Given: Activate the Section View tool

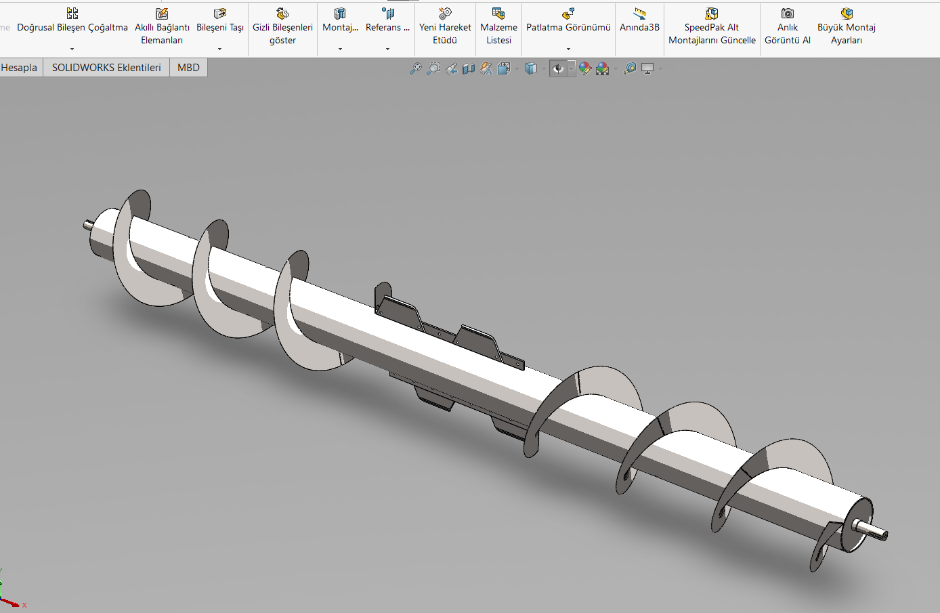Looking at the screenshot, I should 469,68.
